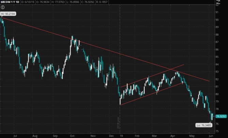Click the 85 price axis label
The height and width of the screenshot is (138, 228).
coord(217,57)
